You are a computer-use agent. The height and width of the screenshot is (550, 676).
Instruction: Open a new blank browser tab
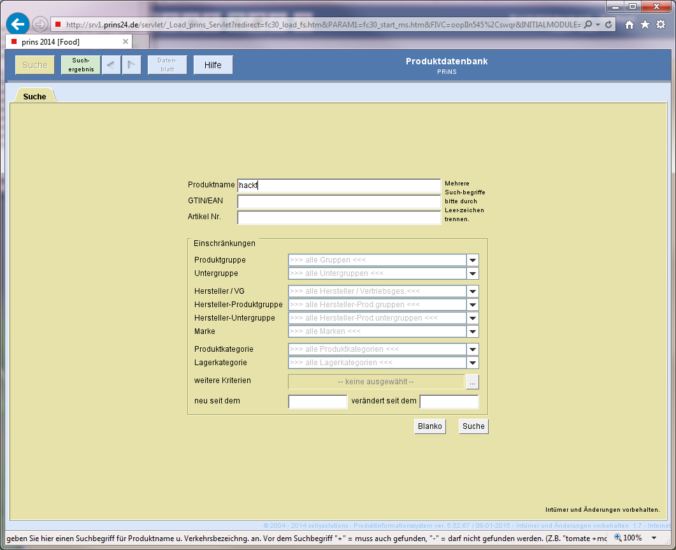coord(141,42)
